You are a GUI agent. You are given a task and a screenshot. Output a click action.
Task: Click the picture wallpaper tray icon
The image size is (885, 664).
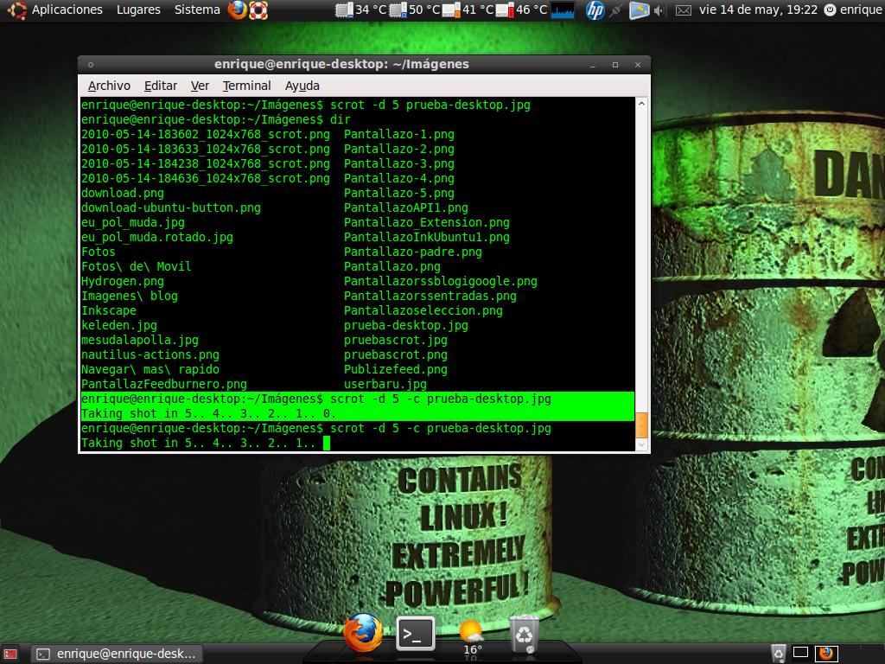[x=639, y=10]
